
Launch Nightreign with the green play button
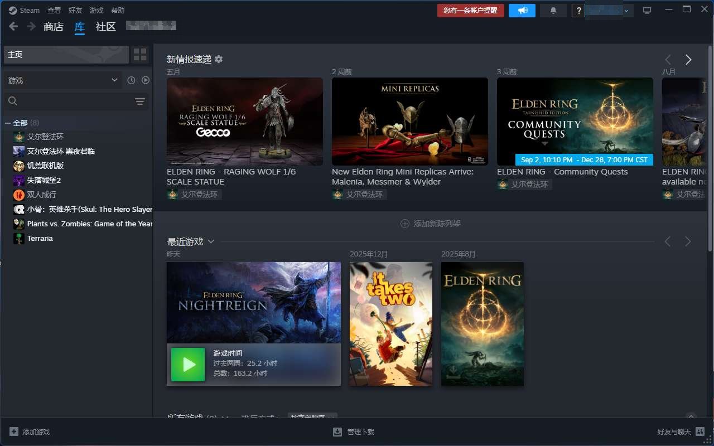[188, 365]
